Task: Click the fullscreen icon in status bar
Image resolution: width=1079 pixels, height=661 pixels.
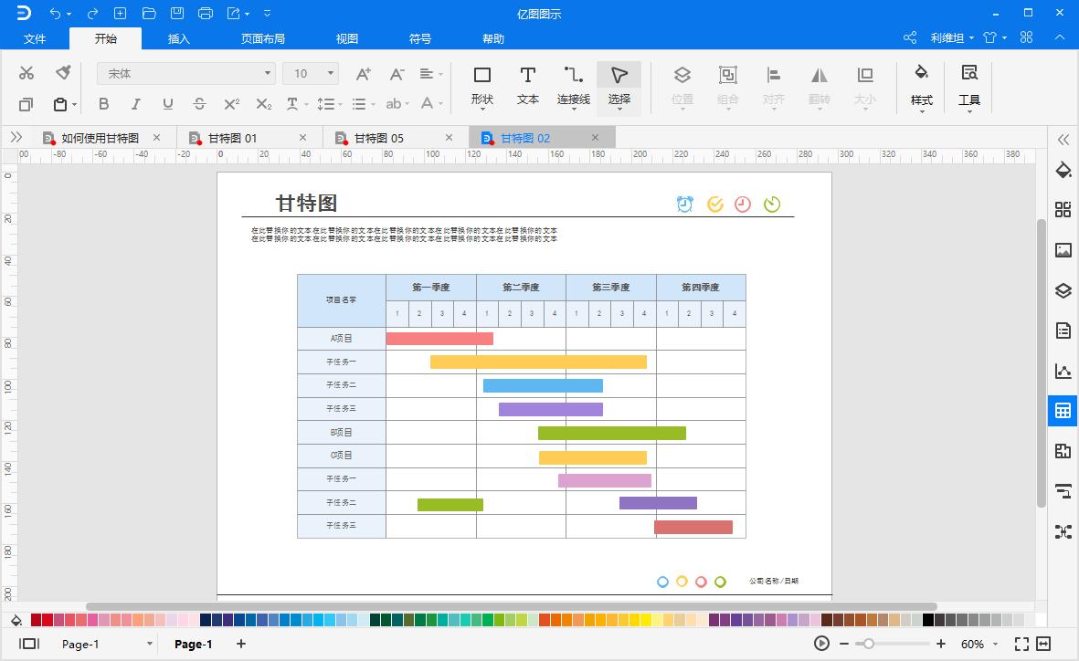Action: click(1022, 644)
